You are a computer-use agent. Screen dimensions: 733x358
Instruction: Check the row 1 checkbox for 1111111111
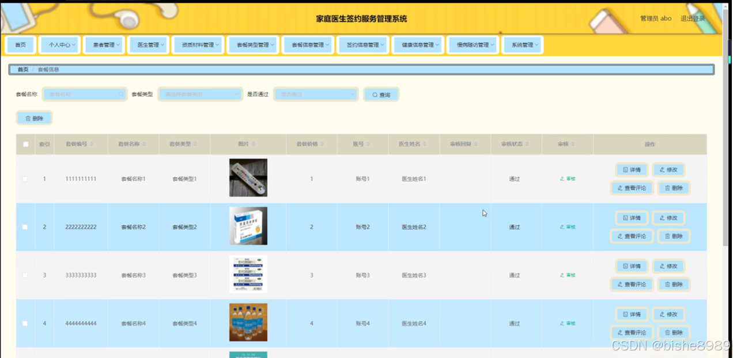25,179
